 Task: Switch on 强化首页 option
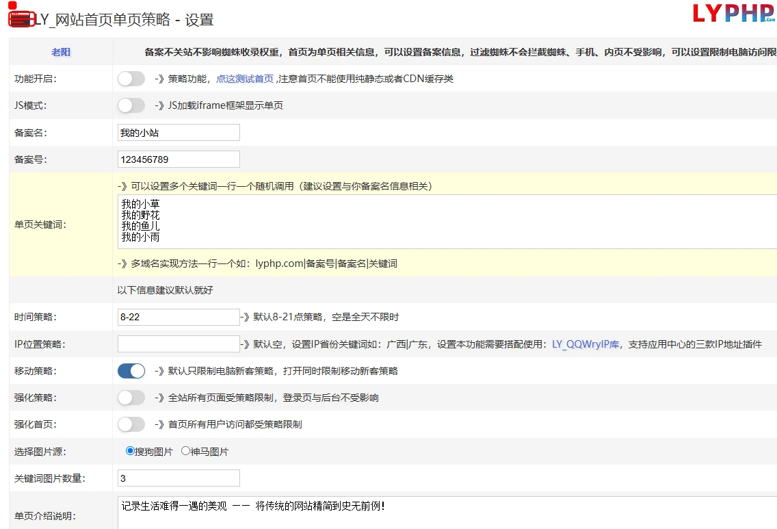pyautogui.click(x=131, y=424)
